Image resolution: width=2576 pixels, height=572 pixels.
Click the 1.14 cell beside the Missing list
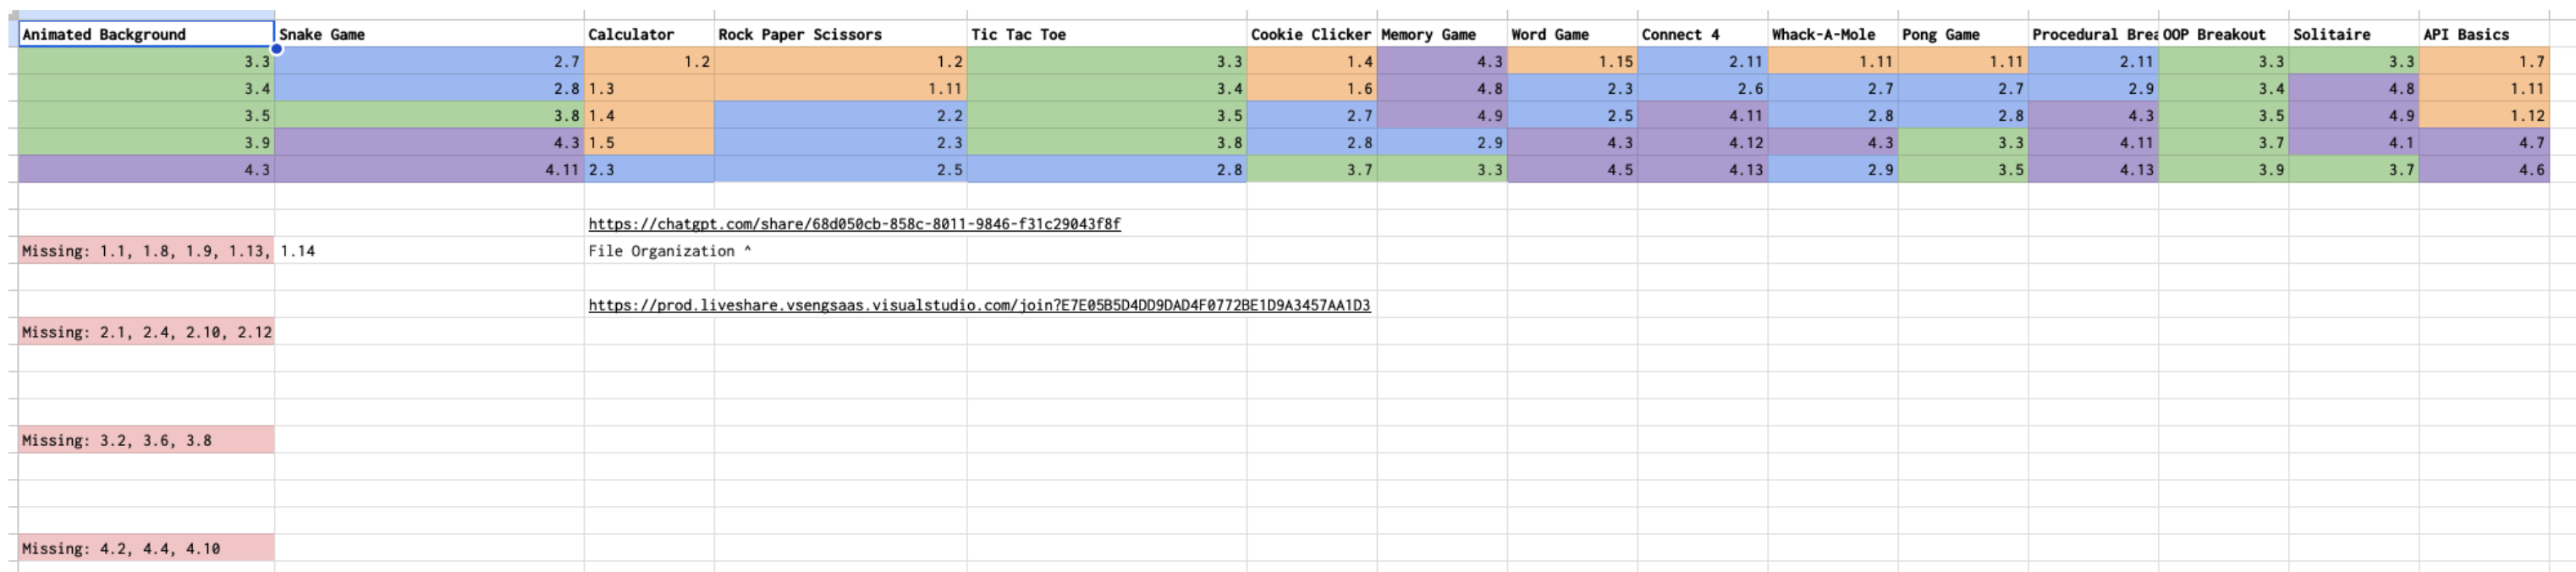coord(428,251)
